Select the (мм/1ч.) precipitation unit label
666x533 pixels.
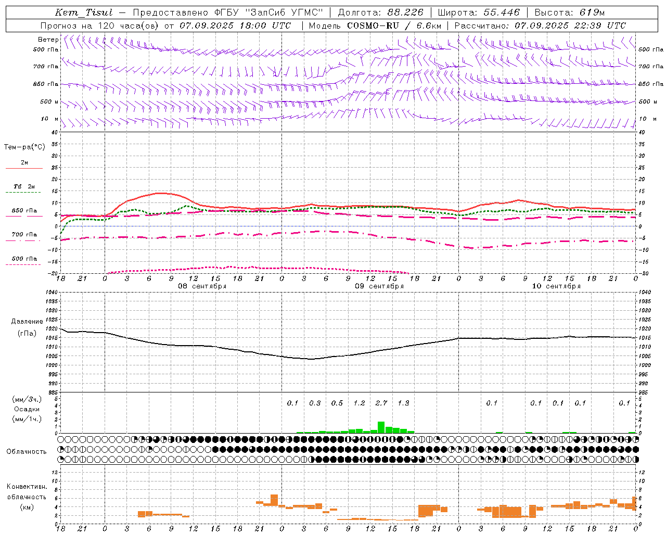27,419
